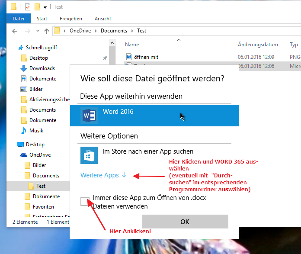This screenshot has height=254, width=301.
Task: Confirm dialog with OK button
Action: point(185,222)
